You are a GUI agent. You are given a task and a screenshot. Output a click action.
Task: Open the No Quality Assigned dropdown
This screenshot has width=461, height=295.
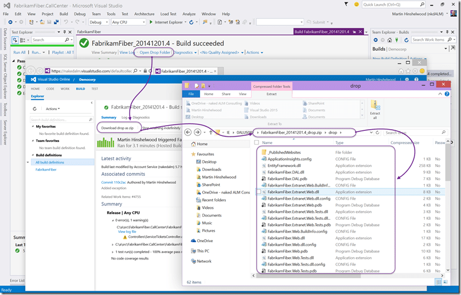click(222, 52)
